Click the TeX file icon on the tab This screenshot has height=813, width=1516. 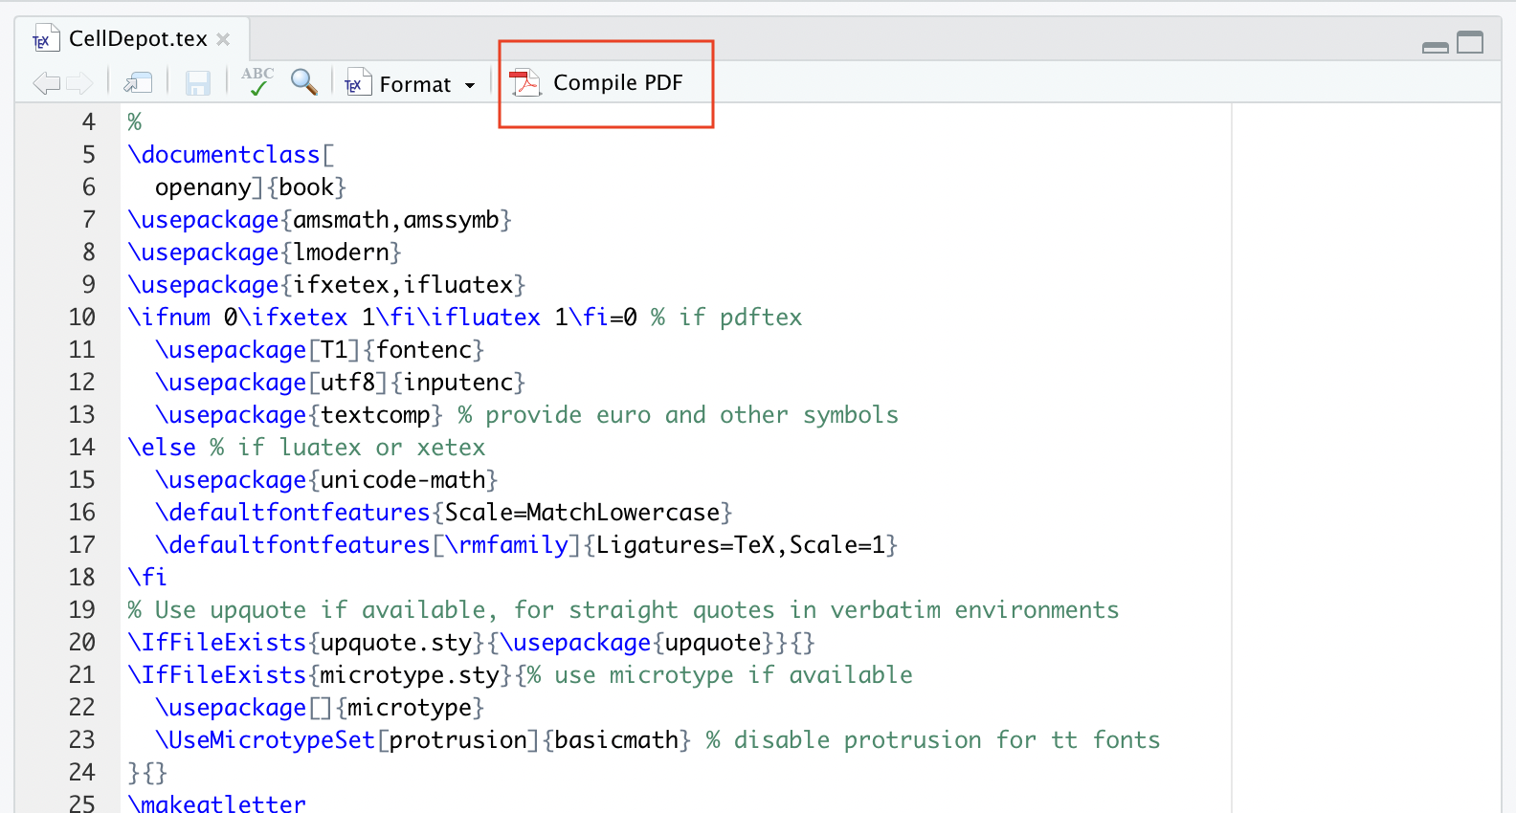(42, 40)
